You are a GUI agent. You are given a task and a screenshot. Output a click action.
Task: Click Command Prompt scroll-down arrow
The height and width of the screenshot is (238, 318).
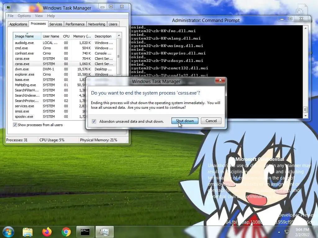(x=306, y=116)
